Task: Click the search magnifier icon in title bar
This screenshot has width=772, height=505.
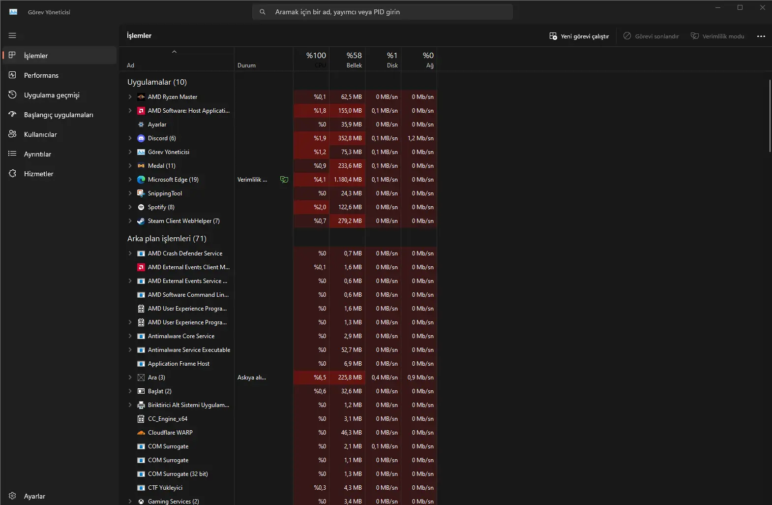Action: click(x=263, y=12)
